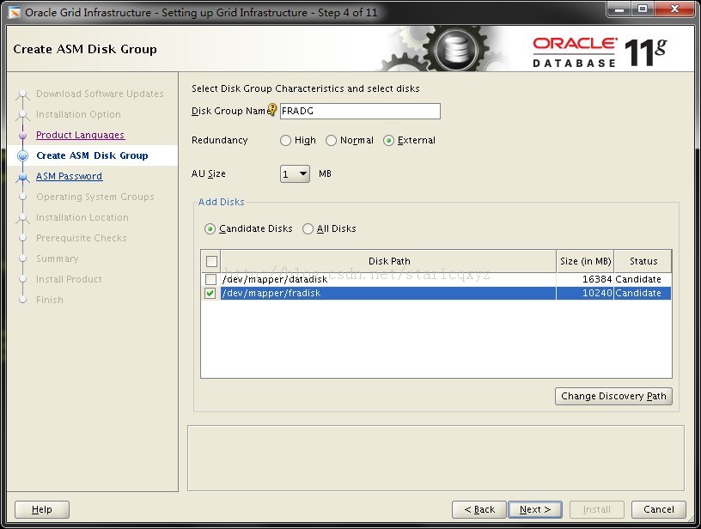Select Normal redundancy option

331,140
